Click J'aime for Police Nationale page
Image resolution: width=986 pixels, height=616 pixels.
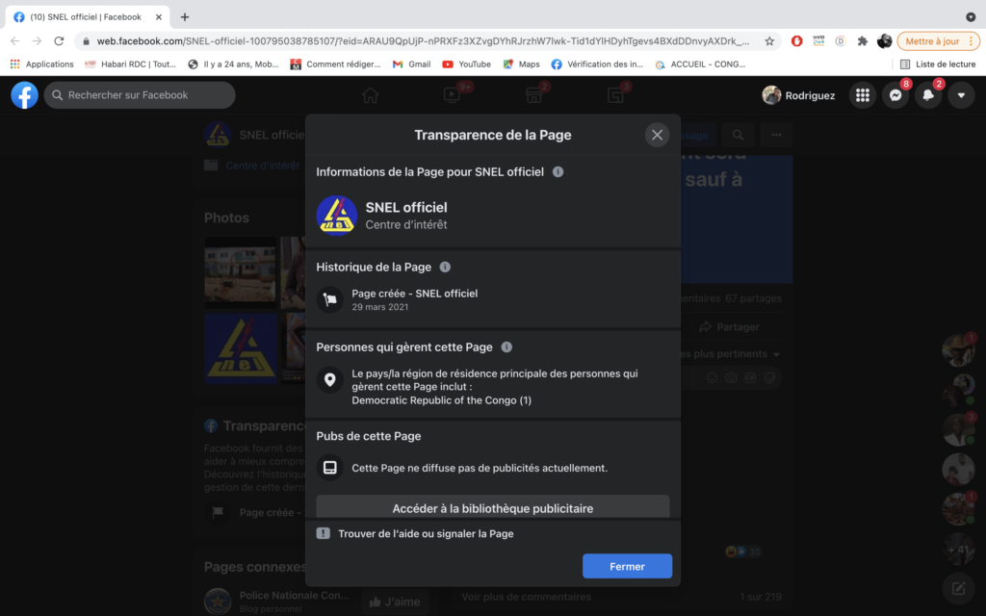click(x=395, y=602)
